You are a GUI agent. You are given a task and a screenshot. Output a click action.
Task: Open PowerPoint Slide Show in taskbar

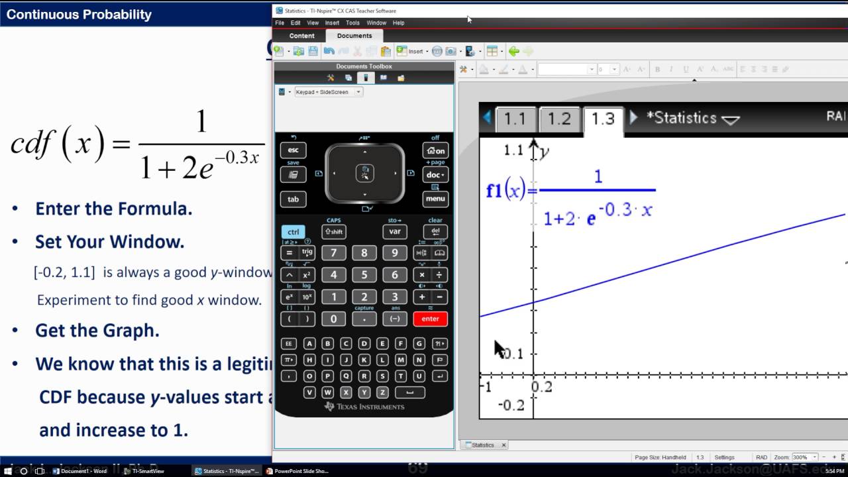296,471
